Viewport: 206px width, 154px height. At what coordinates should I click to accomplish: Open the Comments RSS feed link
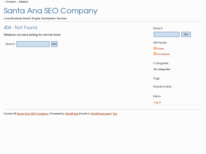pos(163,54)
